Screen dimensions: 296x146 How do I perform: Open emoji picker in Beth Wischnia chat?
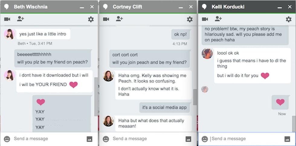coord(7,139)
